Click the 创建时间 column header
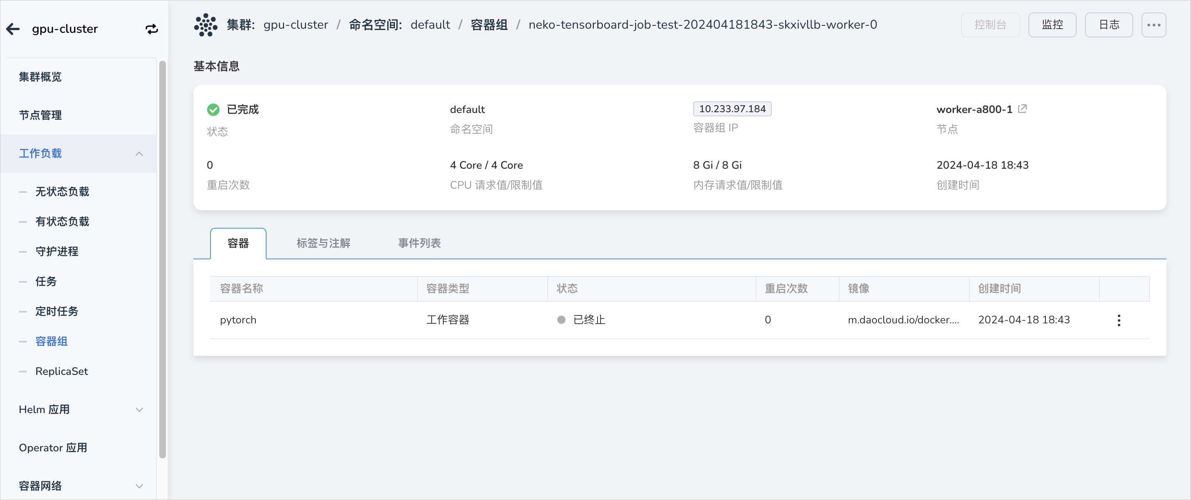1191x500 pixels. [x=999, y=289]
